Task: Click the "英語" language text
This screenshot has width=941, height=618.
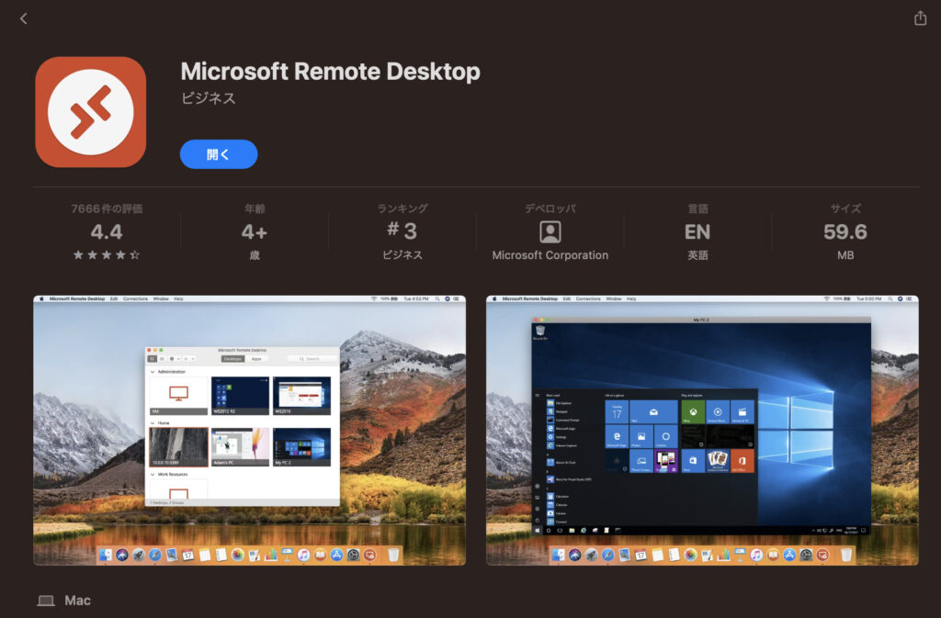Action: (697, 255)
